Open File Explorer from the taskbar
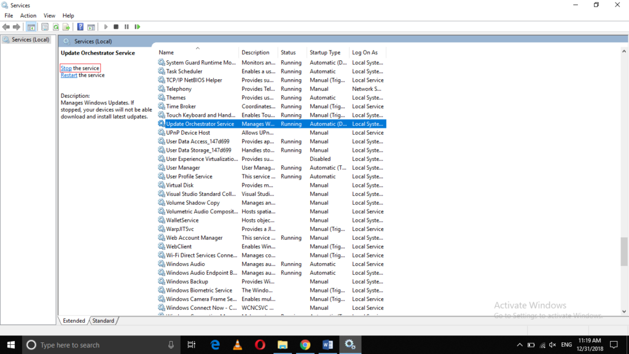The image size is (629, 354). tap(283, 345)
